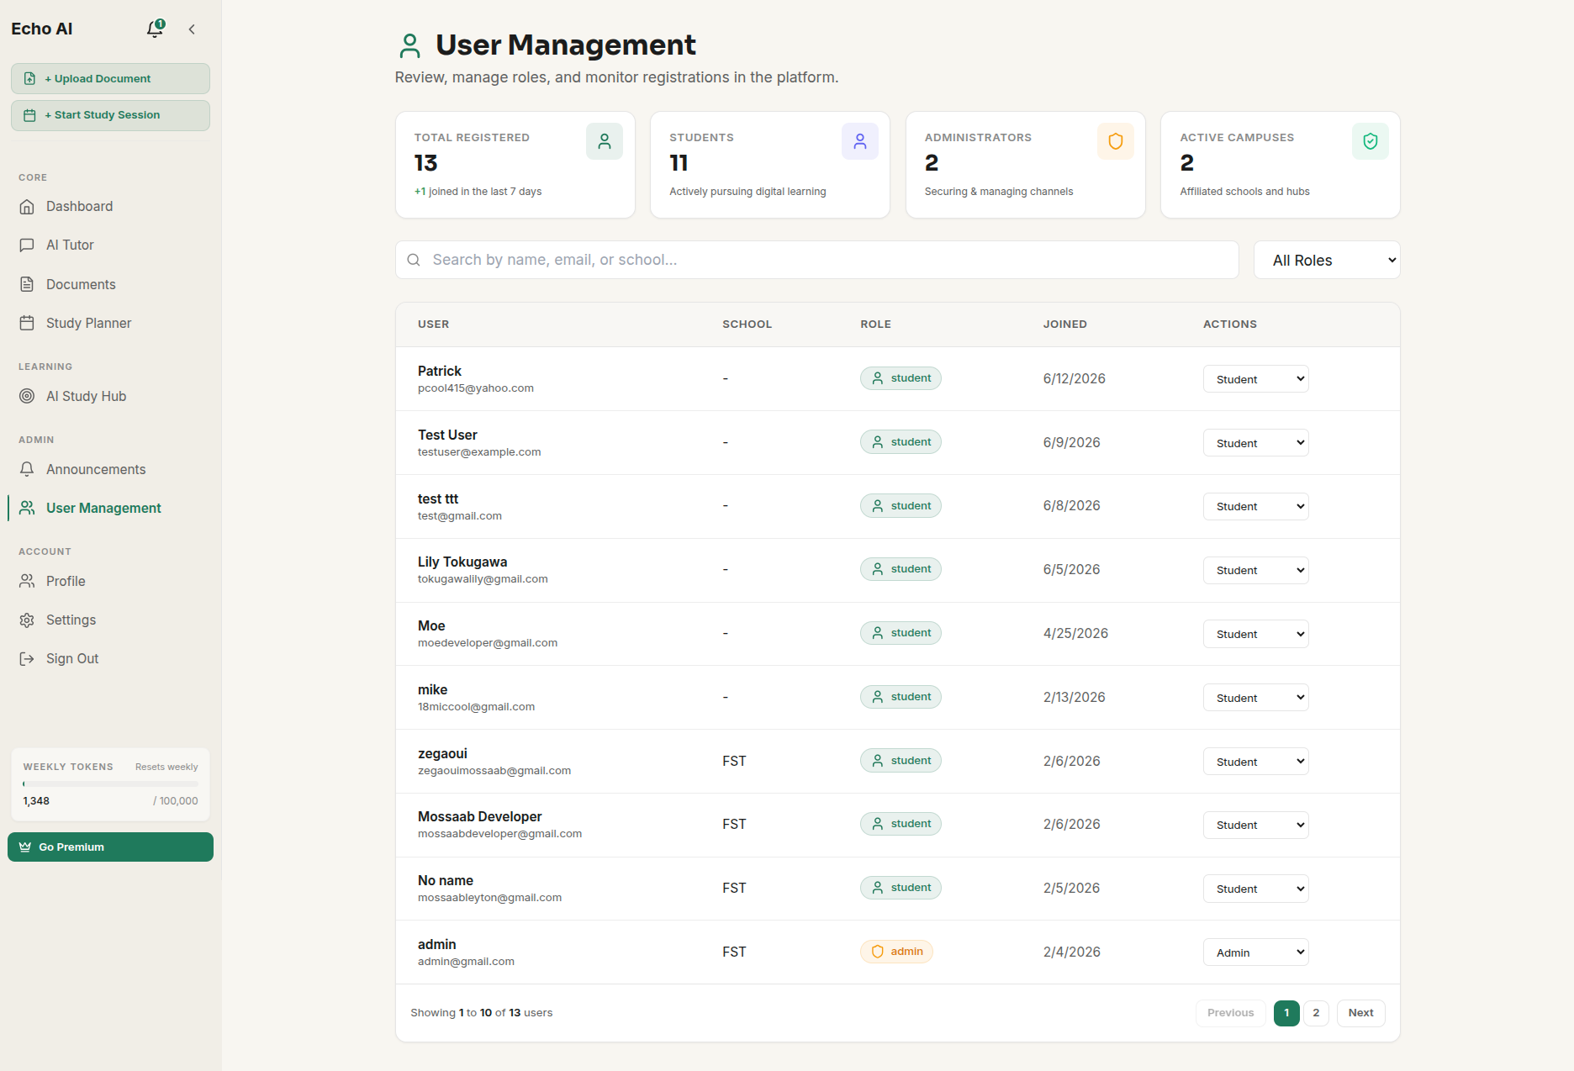Click the AI Study Hub target icon
The width and height of the screenshot is (1574, 1071).
pyautogui.click(x=27, y=396)
